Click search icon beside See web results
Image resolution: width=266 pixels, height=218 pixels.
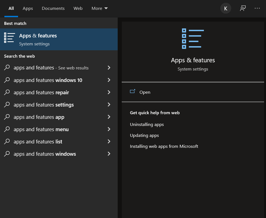pos(7,67)
